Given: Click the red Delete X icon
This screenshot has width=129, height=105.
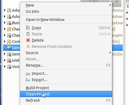Looking at the screenshot, I should point(28,40).
